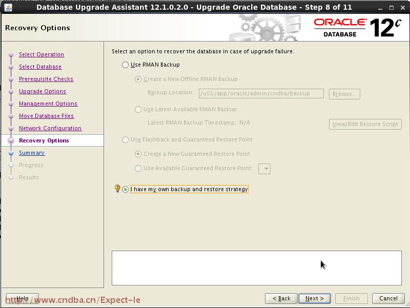
Task: Choose I have my own backup strategy
Action: pos(125,189)
